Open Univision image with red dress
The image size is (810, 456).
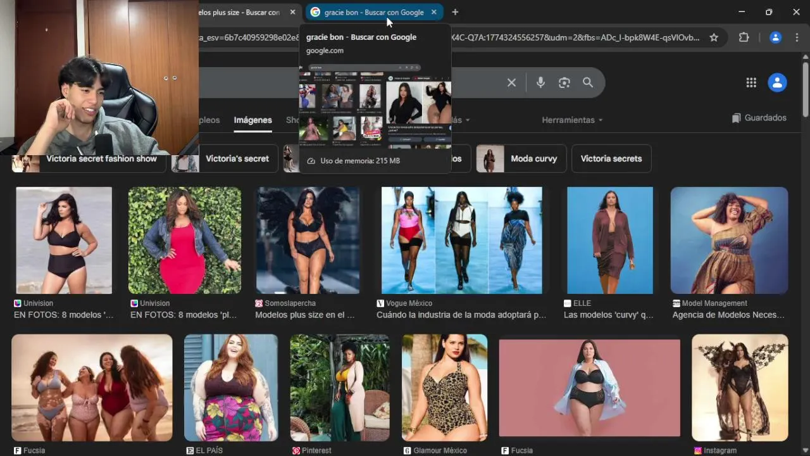(x=185, y=240)
